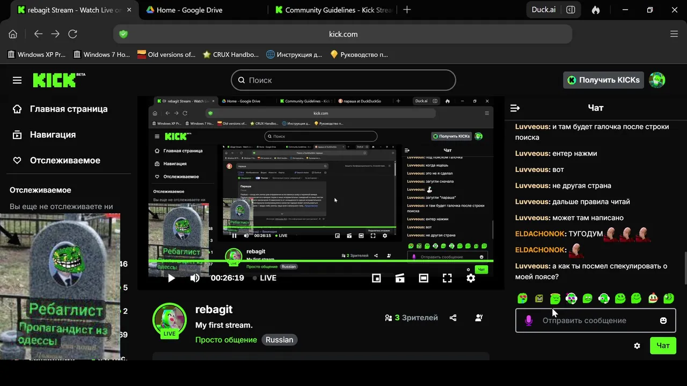Toggle fullscreen on the video player
Image resolution: width=687 pixels, height=386 pixels.
coord(447,278)
